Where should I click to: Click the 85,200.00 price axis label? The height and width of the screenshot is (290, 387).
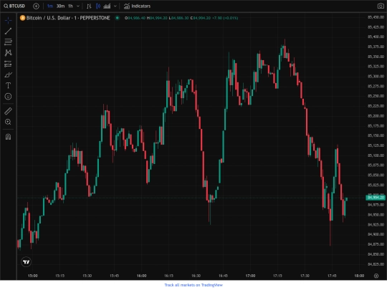376,116
